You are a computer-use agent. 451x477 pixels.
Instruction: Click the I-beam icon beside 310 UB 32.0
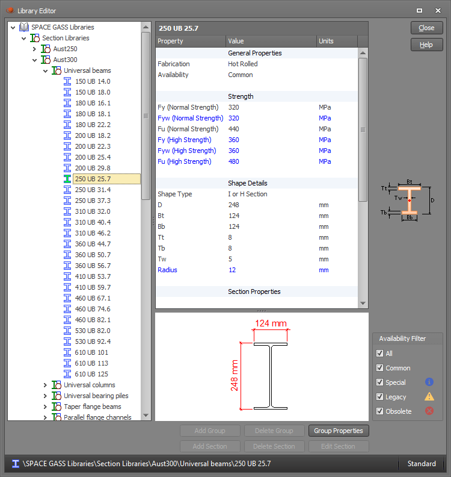[67, 211]
